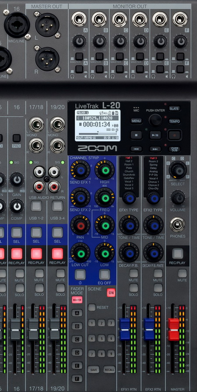Grab the channel 19/20 fader
The height and width of the screenshot is (392, 197).
54,329
